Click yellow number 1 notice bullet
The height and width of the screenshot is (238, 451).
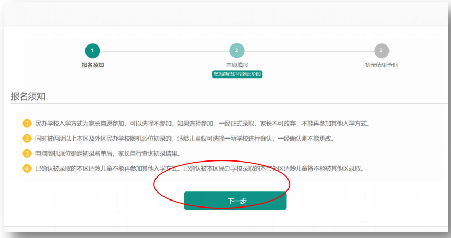[x=27, y=124]
